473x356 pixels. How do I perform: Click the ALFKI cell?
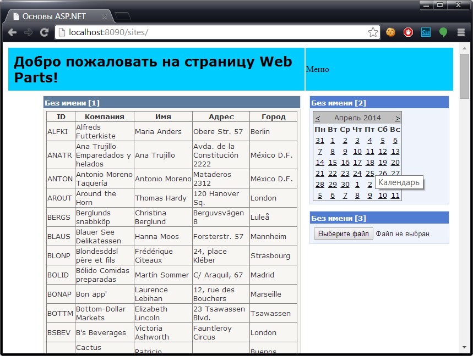click(61, 131)
